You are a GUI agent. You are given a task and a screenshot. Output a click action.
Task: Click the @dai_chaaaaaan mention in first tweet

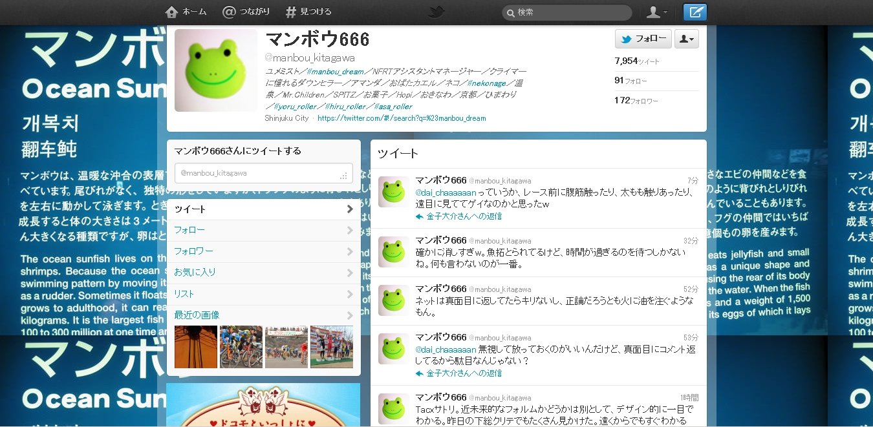point(446,193)
